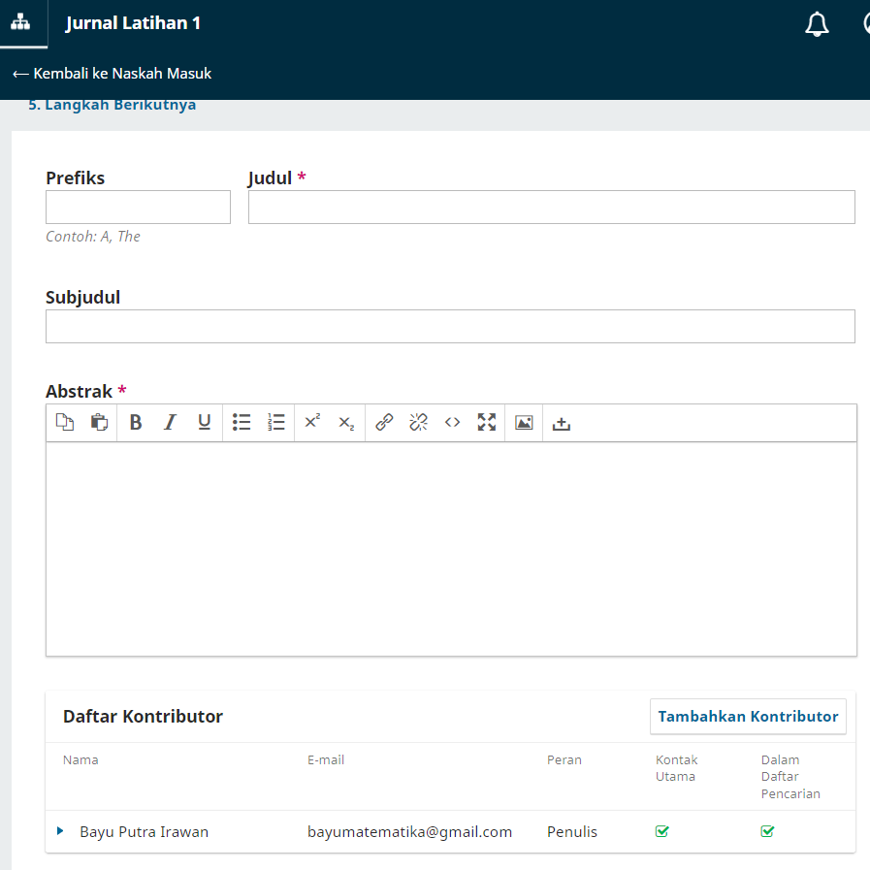Select email bayumatematika@gmail.com cell

[x=409, y=832]
